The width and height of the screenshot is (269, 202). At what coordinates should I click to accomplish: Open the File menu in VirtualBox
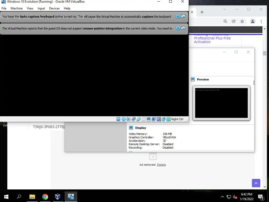[x=4, y=8]
